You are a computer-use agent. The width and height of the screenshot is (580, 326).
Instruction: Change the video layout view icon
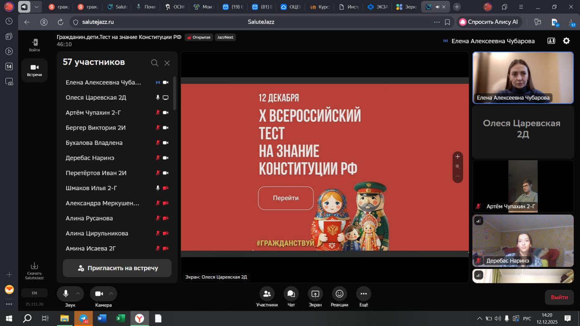coord(551,41)
